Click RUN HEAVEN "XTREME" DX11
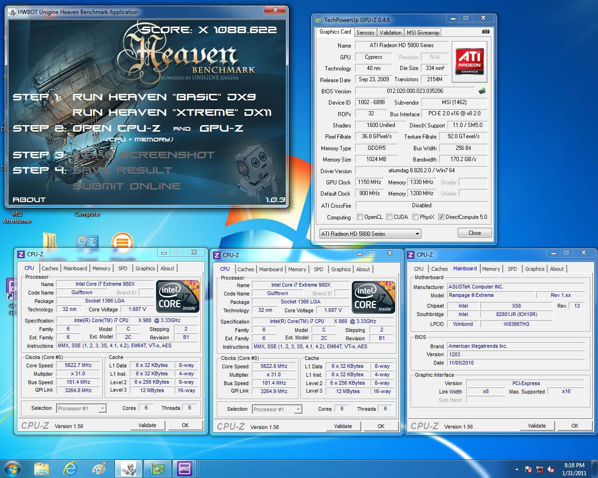The height and width of the screenshot is (478, 598). pyautogui.click(x=172, y=112)
